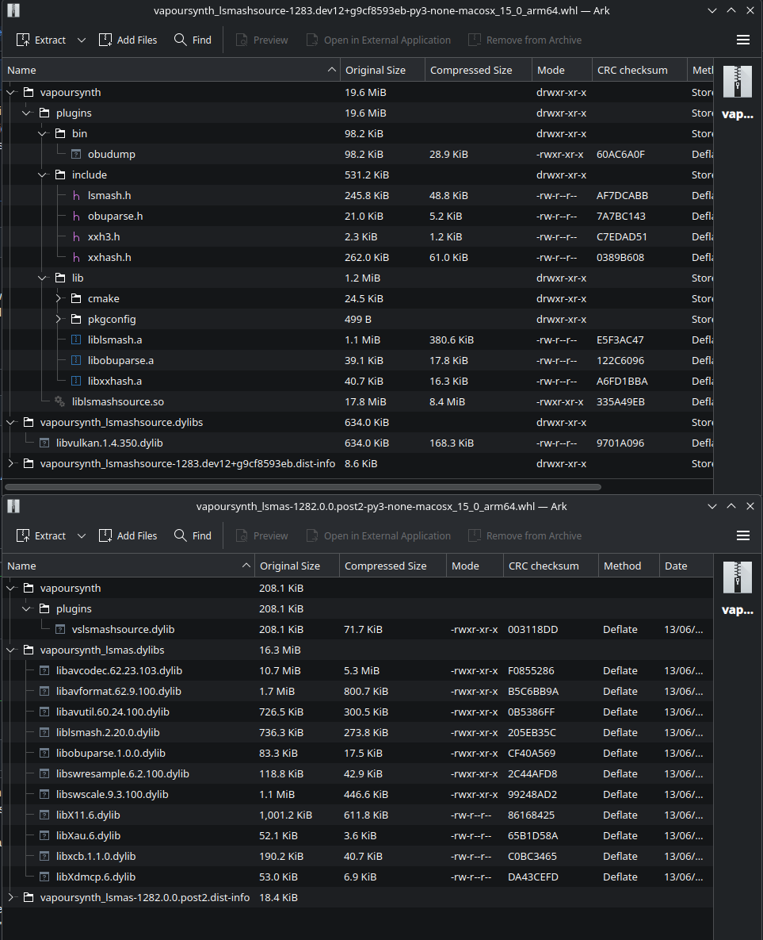
Task: Select libswscale.9.3.100.dylib file icon
Action: (x=44, y=794)
